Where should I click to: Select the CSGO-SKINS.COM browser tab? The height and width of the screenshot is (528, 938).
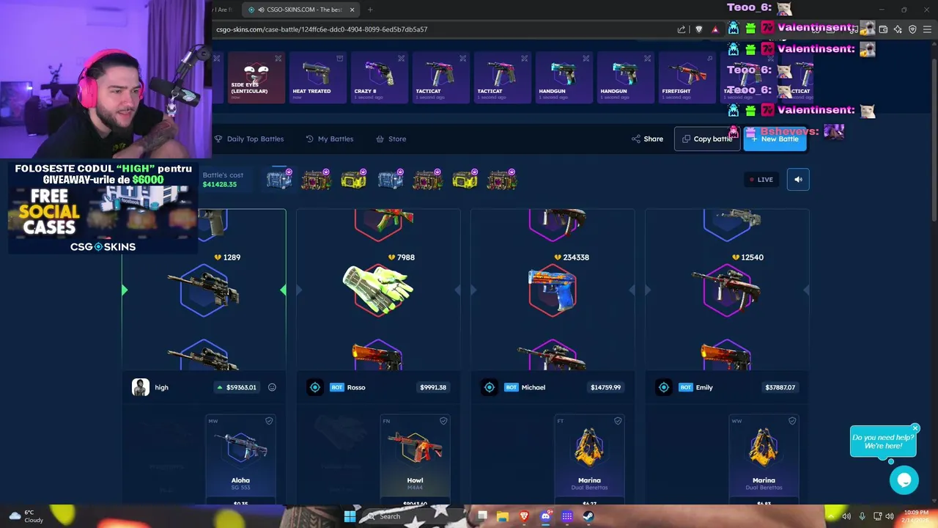click(x=300, y=10)
